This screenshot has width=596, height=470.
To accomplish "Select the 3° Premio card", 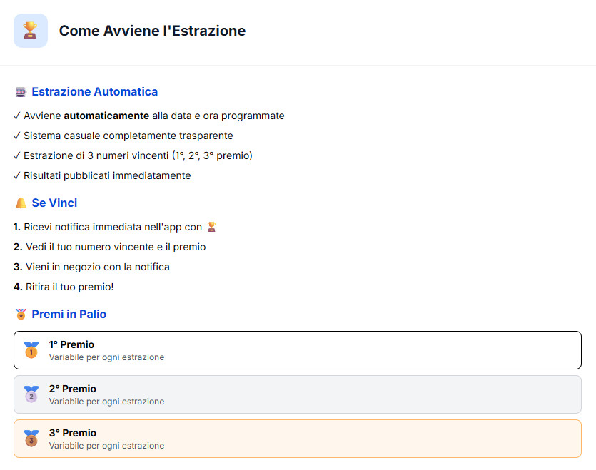I will tap(298, 439).
